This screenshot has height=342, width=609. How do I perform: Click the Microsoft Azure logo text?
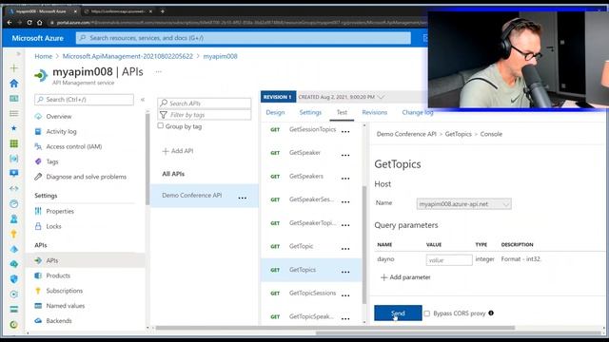coord(38,38)
